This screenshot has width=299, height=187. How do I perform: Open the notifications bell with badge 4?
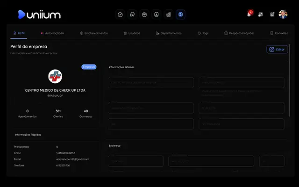tap(249, 14)
